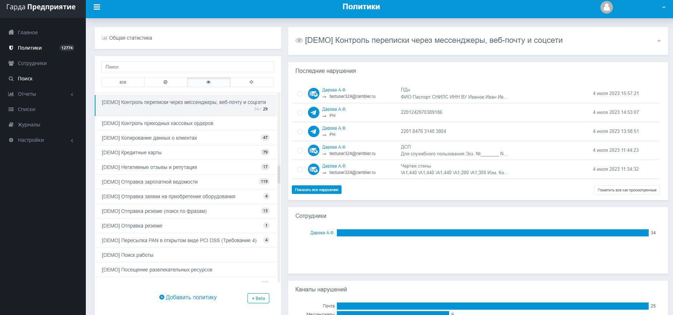Select the radio button for 15:57:21 violation
The image size is (673, 315).
pos(300,94)
